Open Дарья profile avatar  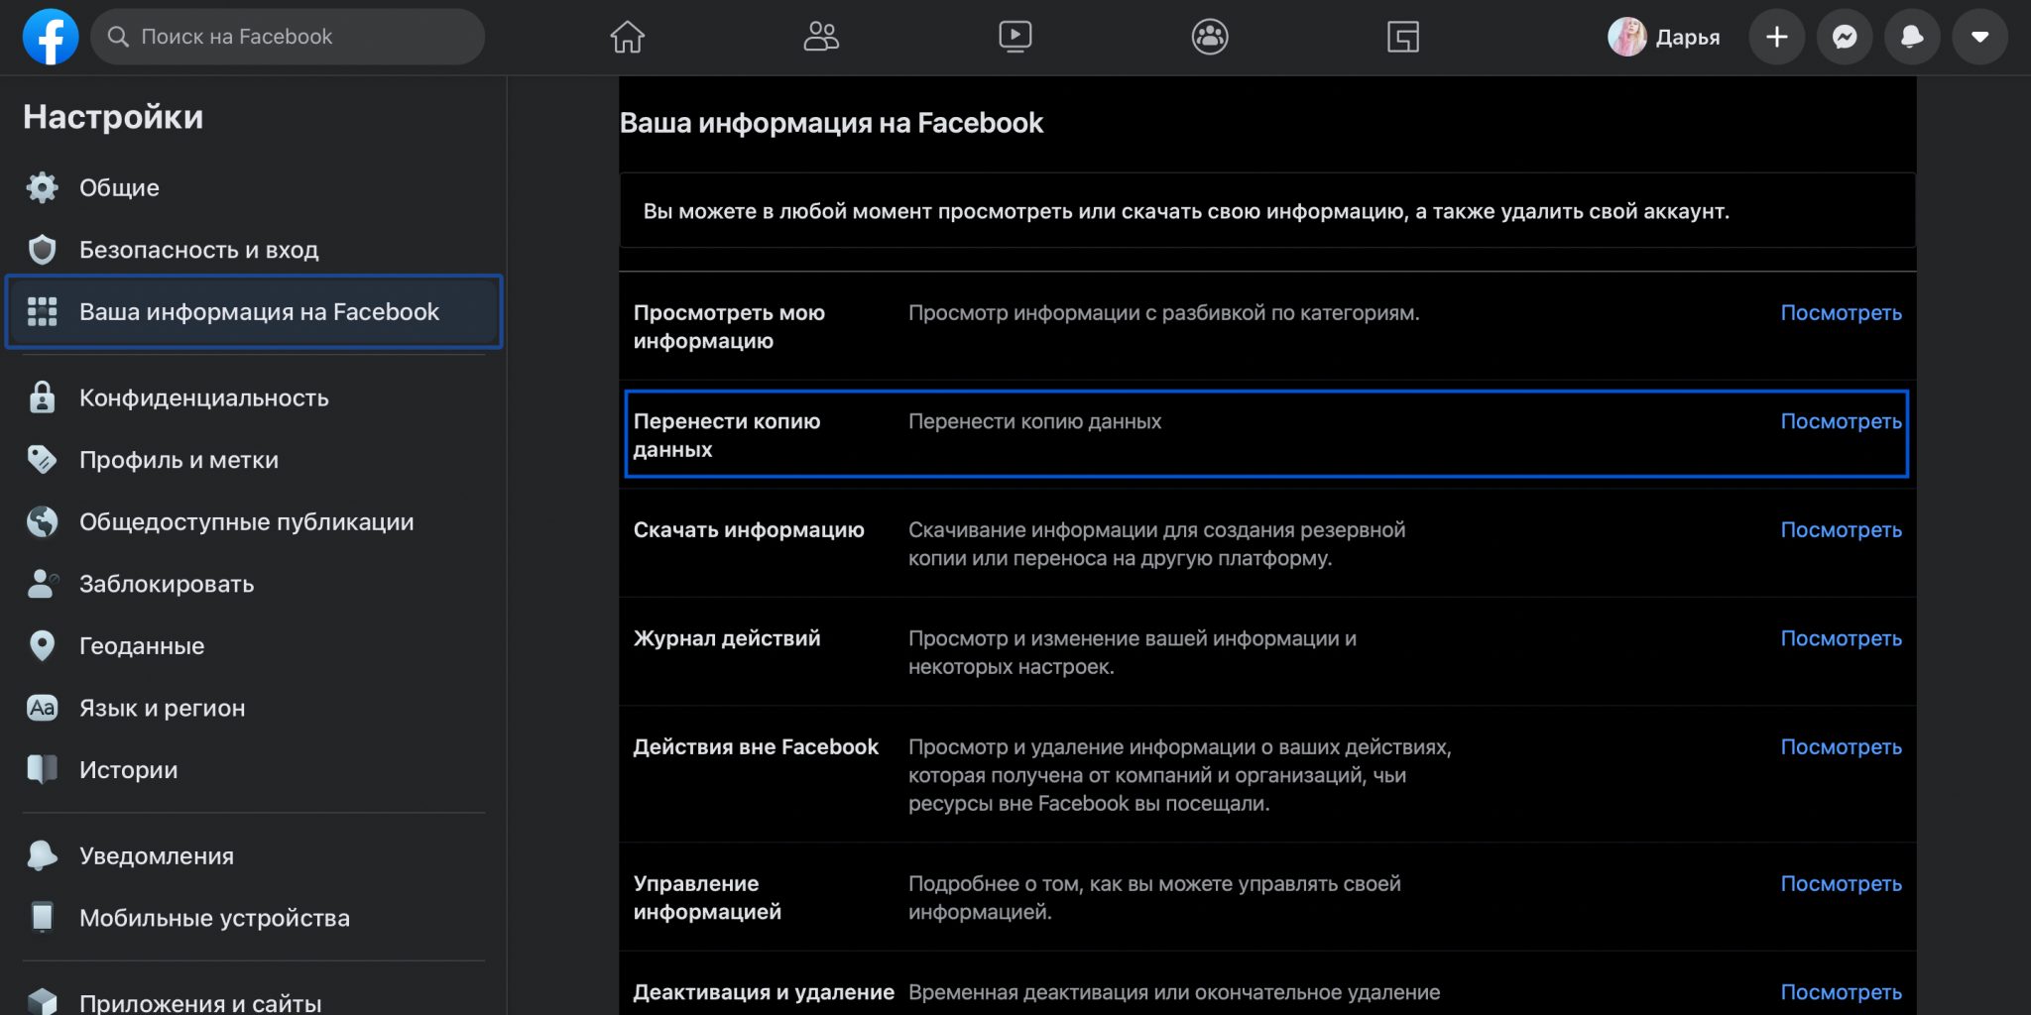[x=1627, y=37]
